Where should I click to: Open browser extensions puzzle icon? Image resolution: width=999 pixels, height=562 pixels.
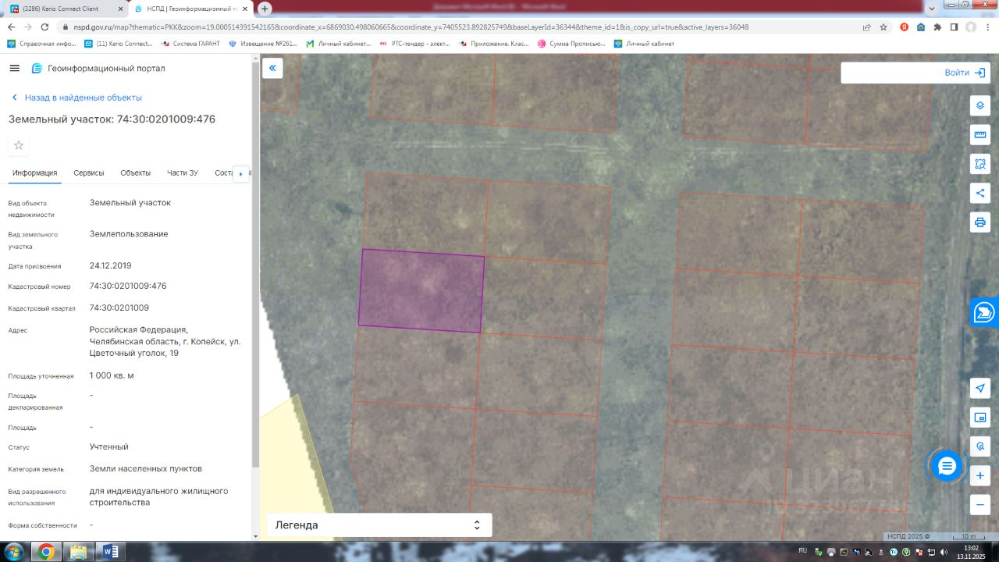pos(937,27)
